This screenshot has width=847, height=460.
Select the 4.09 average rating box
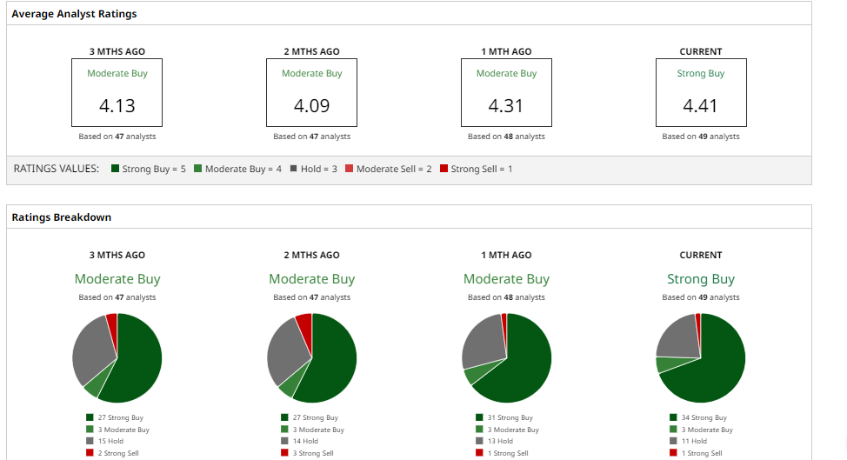tap(311, 93)
